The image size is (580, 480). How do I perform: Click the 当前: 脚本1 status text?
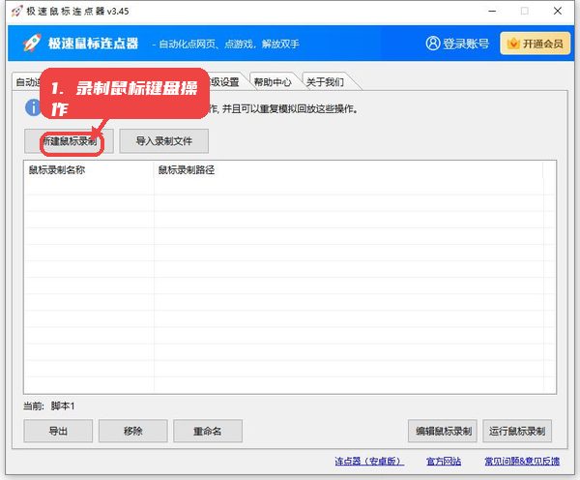click(49, 406)
